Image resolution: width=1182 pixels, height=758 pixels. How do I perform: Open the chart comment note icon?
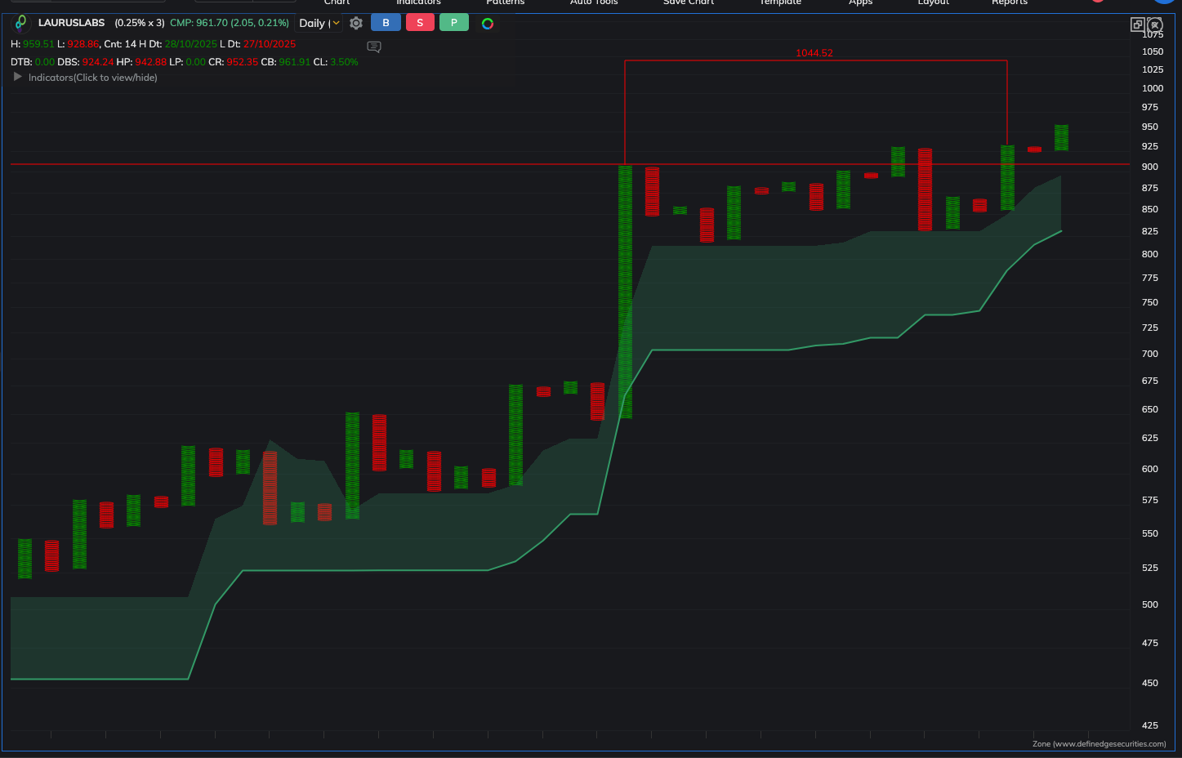click(374, 47)
